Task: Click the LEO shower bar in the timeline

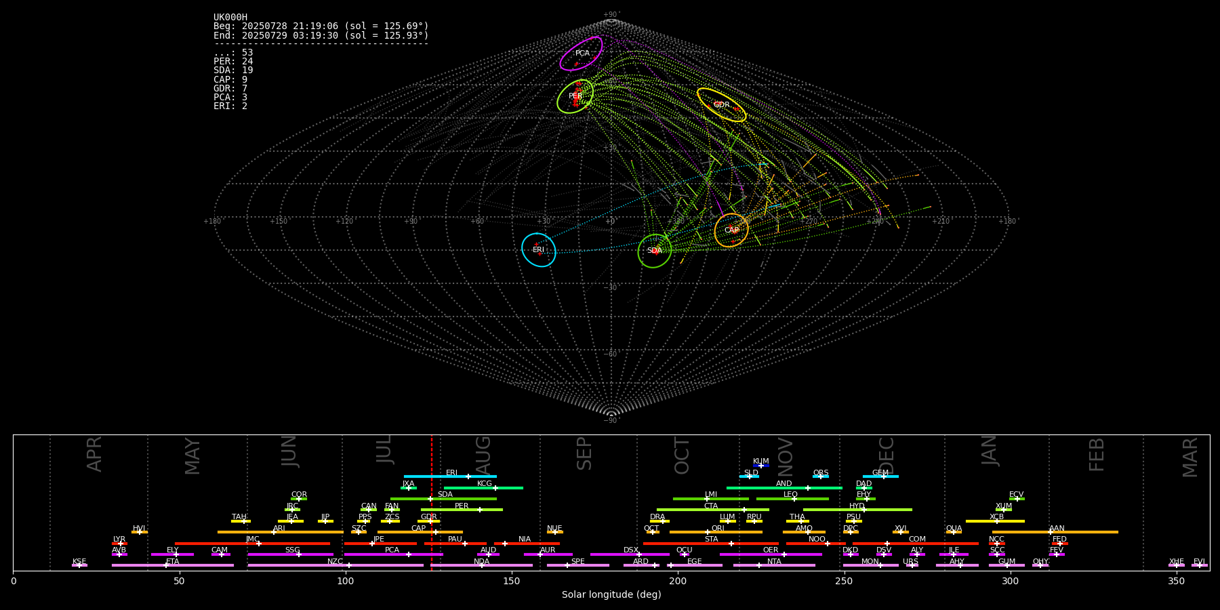Action: (x=792, y=499)
